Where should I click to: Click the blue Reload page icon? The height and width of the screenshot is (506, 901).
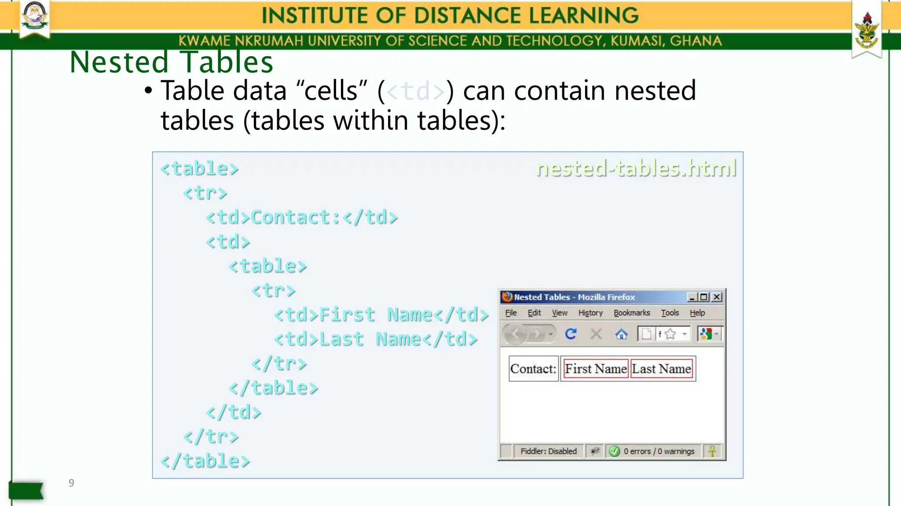point(571,334)
